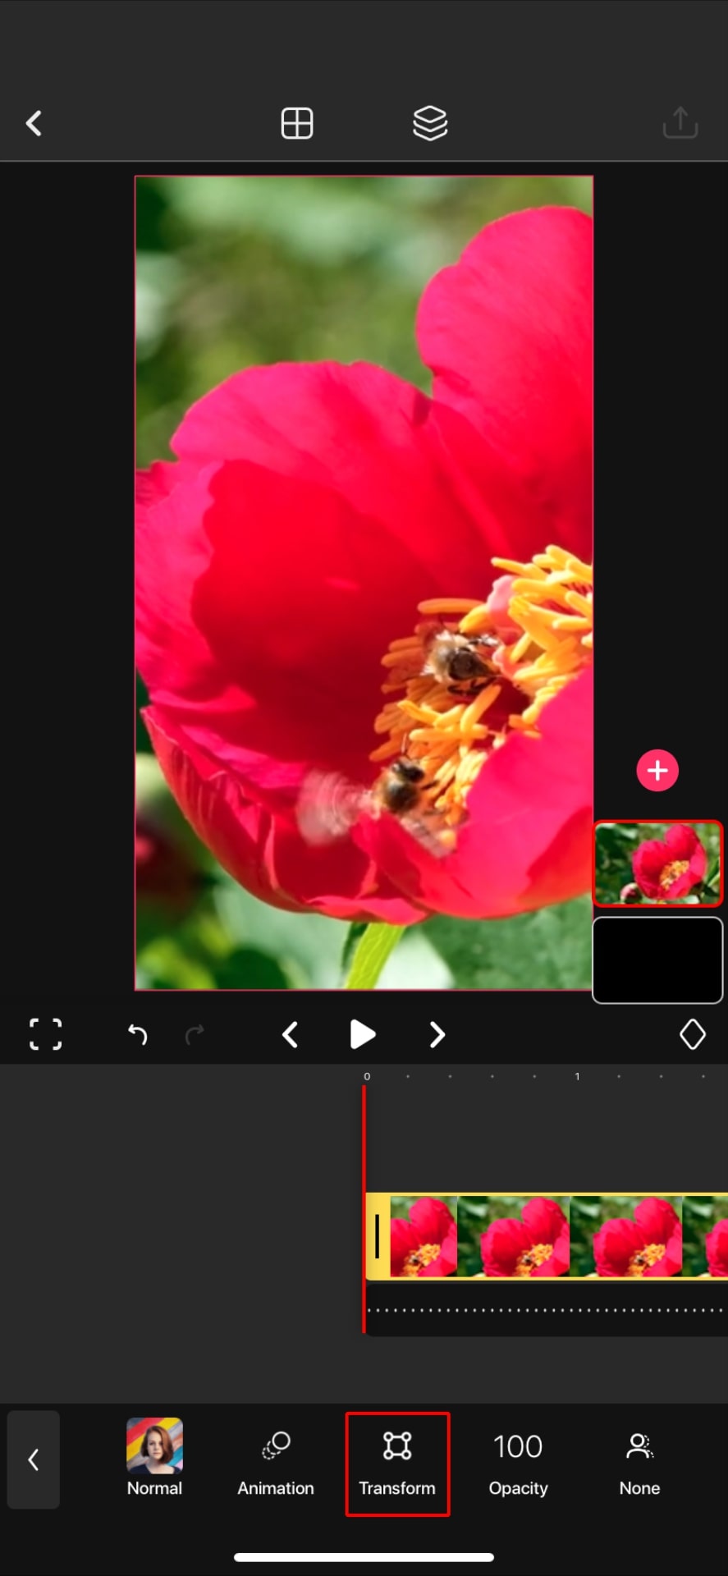Collapse the bottom toolbar with the left chevron
The image size is (728, 1576).
(34, 1459)
